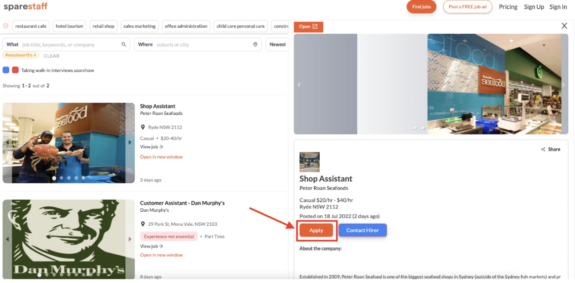Click the Apply button
Viewport: 575px width, 283px height.
click(316, 230)
